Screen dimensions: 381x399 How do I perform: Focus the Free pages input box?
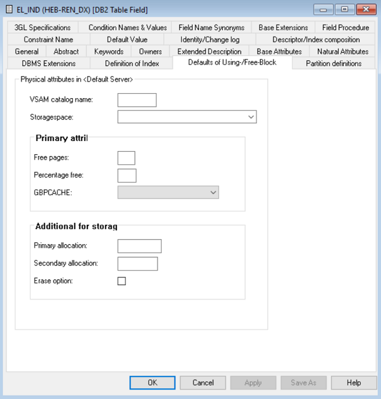[x=126, y=157]
